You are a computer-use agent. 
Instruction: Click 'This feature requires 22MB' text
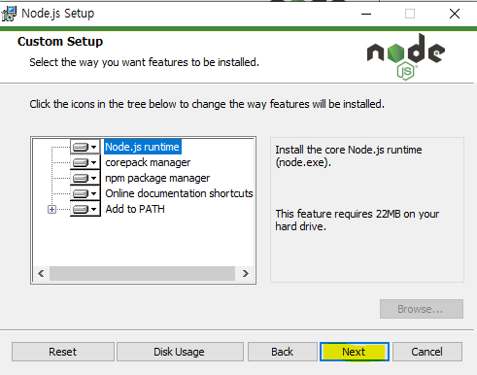pyautogui.click(x=358, y=221)
